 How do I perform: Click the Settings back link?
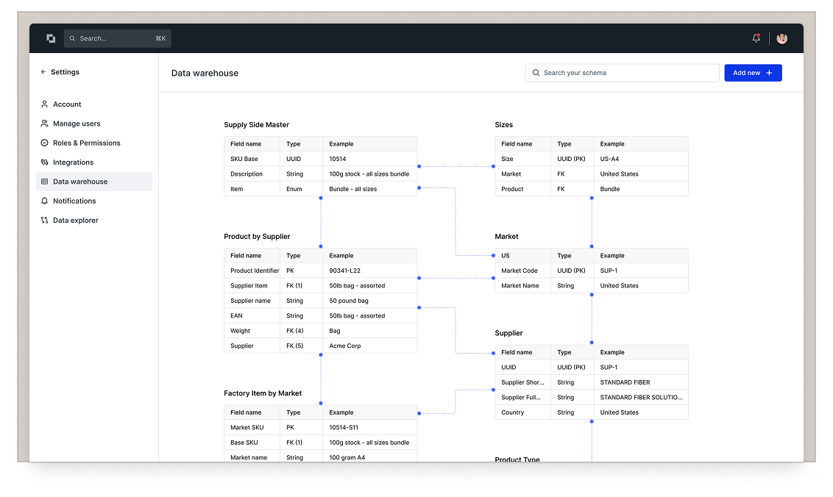(65, 72)
